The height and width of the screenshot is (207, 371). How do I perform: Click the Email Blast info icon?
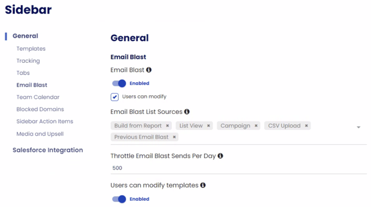pyautogui.click(x=148, y=70)
